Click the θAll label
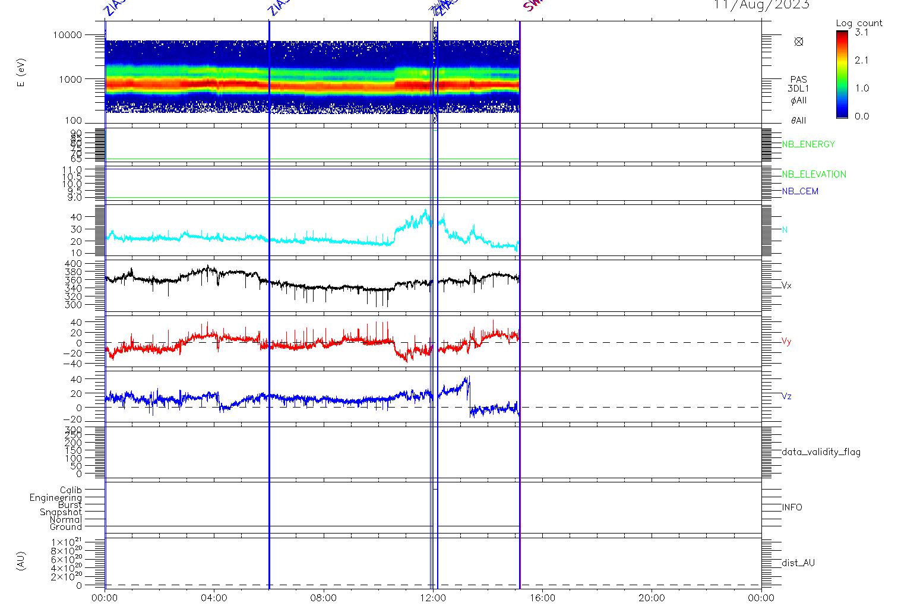 pos(798,121)
